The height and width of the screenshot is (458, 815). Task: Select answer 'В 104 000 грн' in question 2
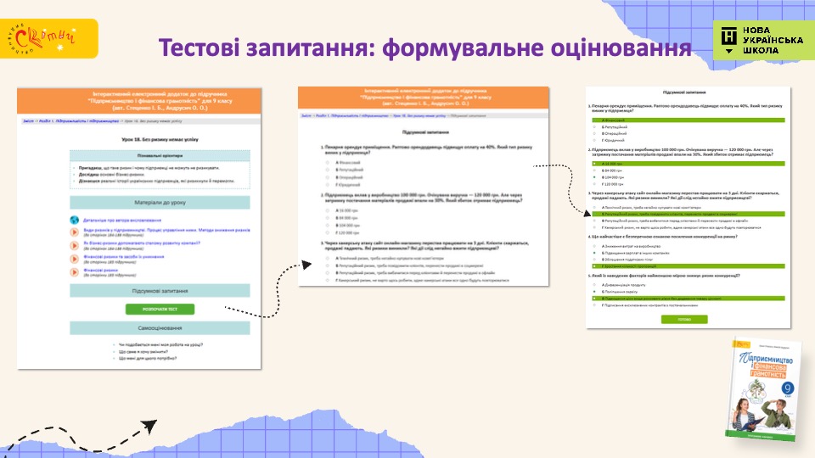tap(328, 225)
